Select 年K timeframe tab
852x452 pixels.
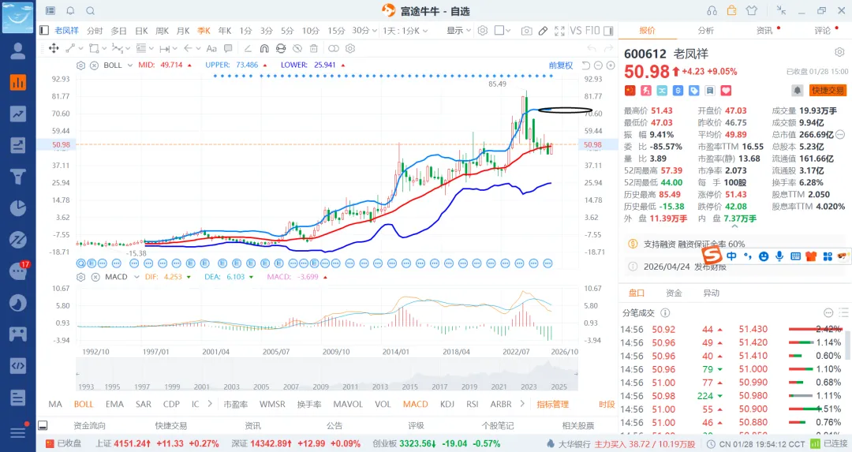224,31
